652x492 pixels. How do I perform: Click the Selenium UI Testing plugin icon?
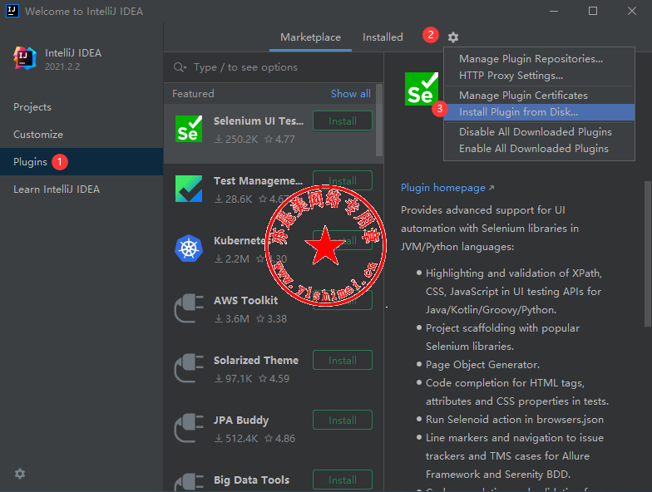click(189, 129)
